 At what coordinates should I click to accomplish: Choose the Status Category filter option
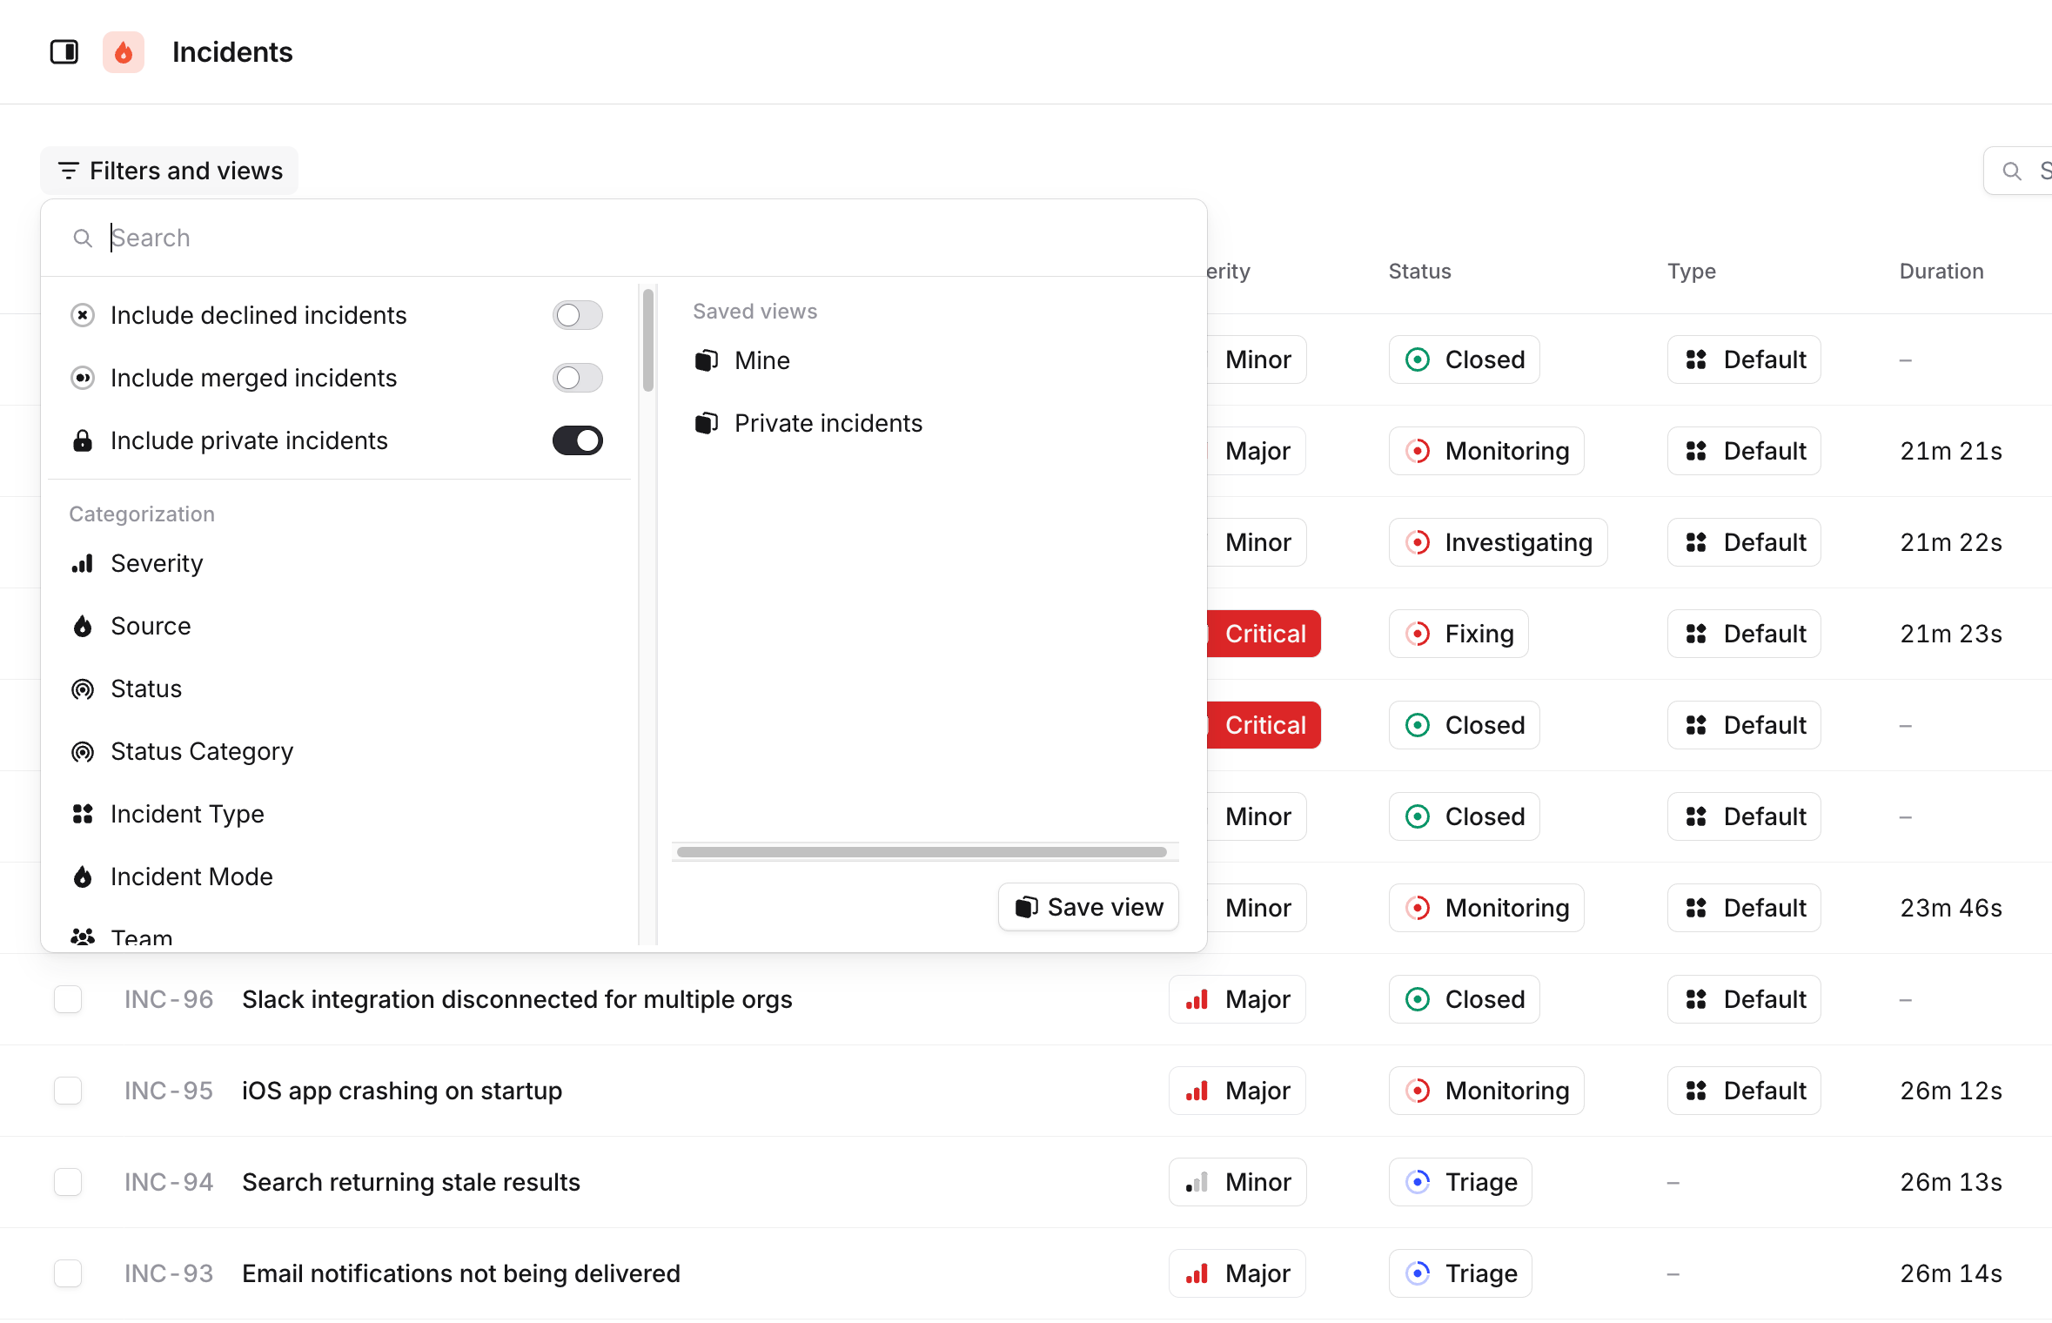(x=339, y=751)
